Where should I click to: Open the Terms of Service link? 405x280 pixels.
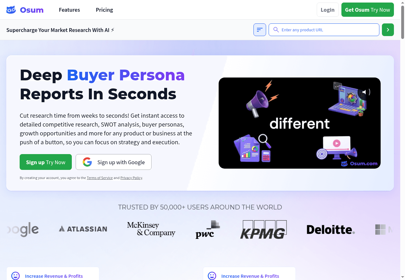tap(100, 178)
